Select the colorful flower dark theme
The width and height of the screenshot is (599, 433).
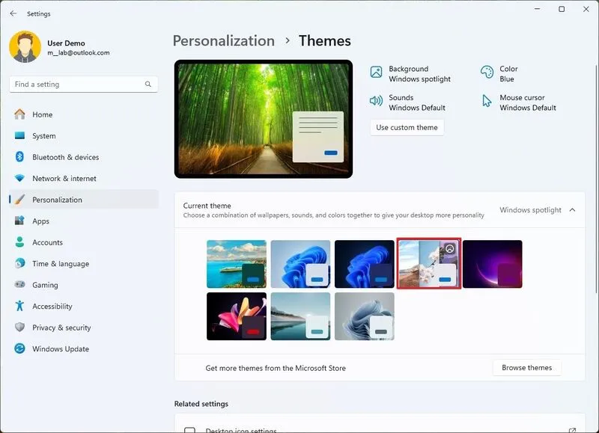point(237,316)
